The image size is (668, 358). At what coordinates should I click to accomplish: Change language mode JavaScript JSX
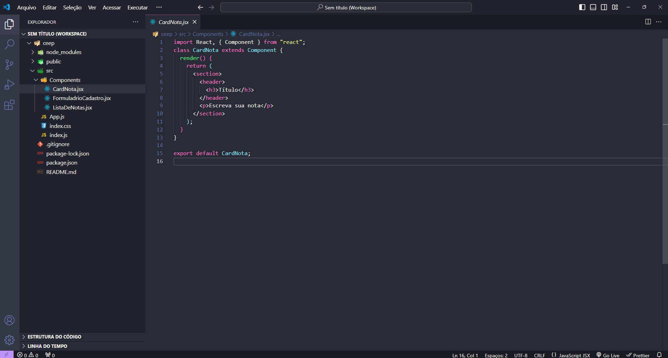pos(574,355)
